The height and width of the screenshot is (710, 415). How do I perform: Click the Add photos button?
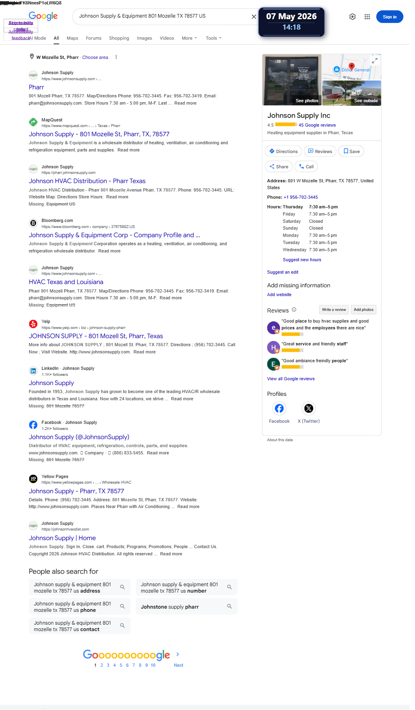click(363, 310)
